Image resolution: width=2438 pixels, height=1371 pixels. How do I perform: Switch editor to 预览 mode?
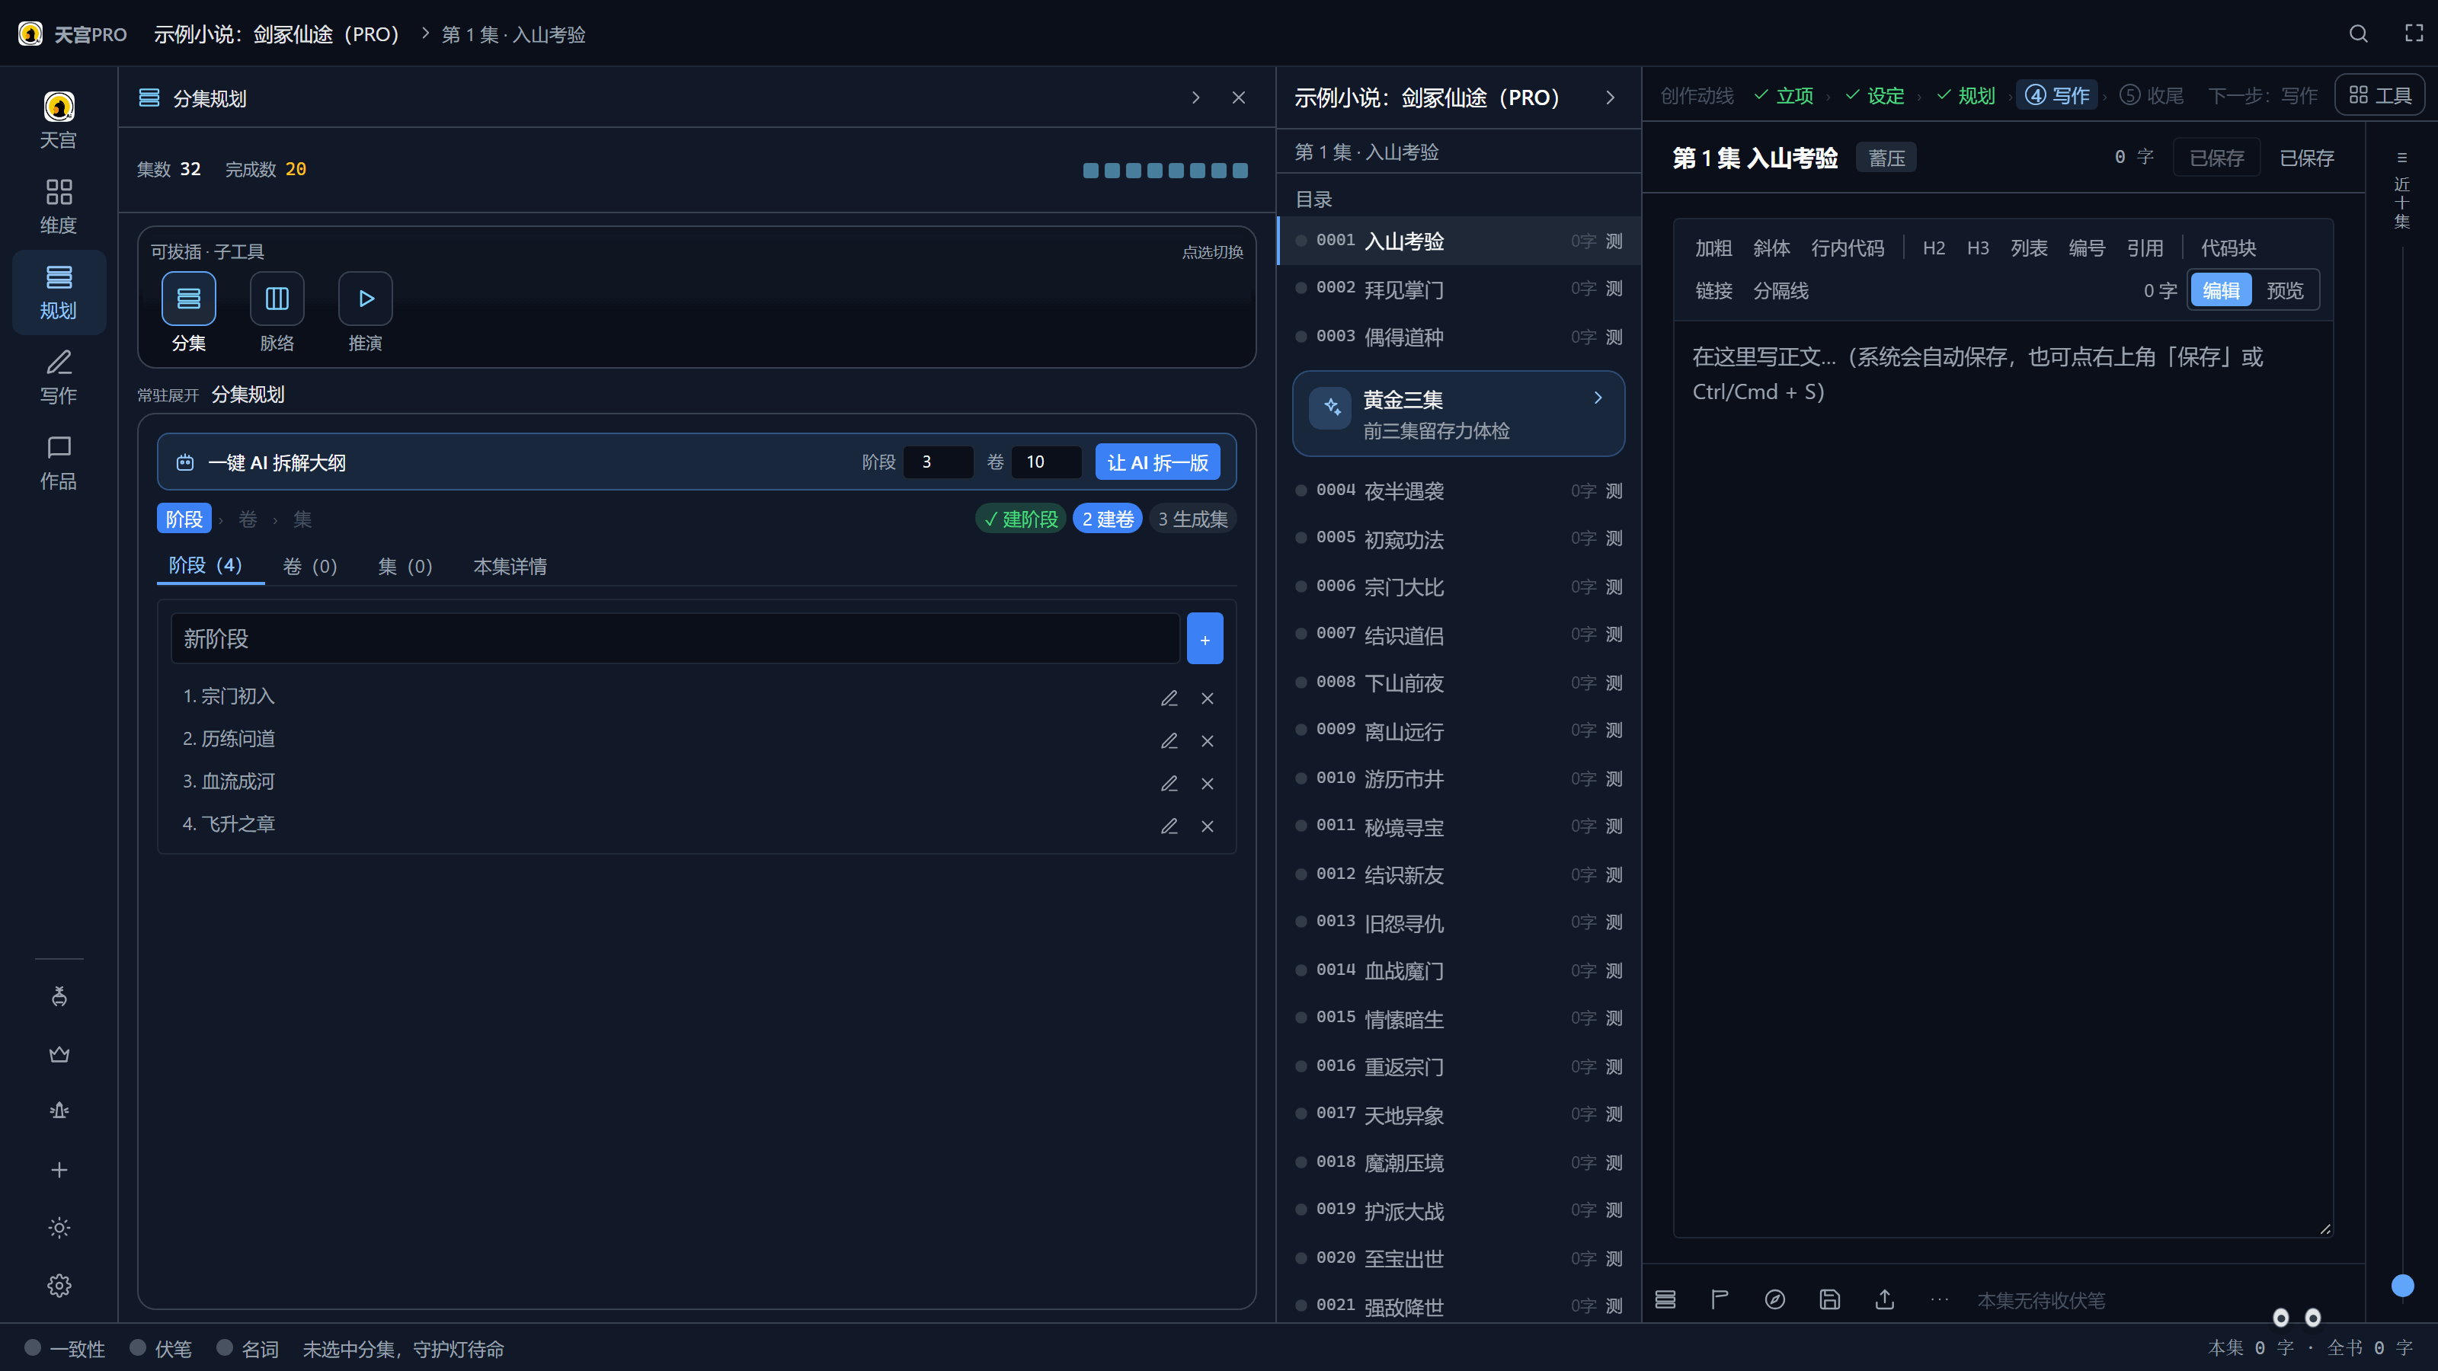point(2285,290)
